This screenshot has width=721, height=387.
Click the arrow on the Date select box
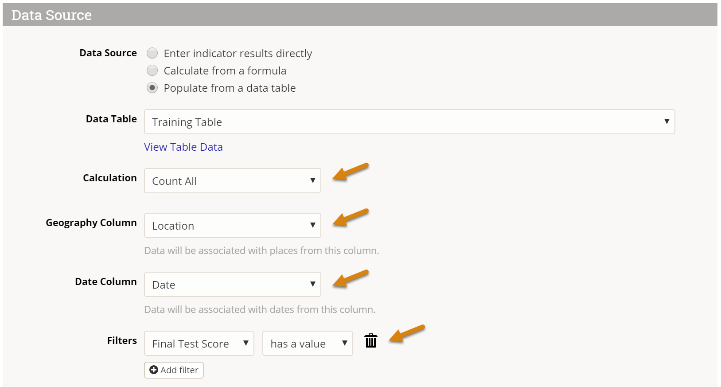pyautogui.click(x=313, y=284)
